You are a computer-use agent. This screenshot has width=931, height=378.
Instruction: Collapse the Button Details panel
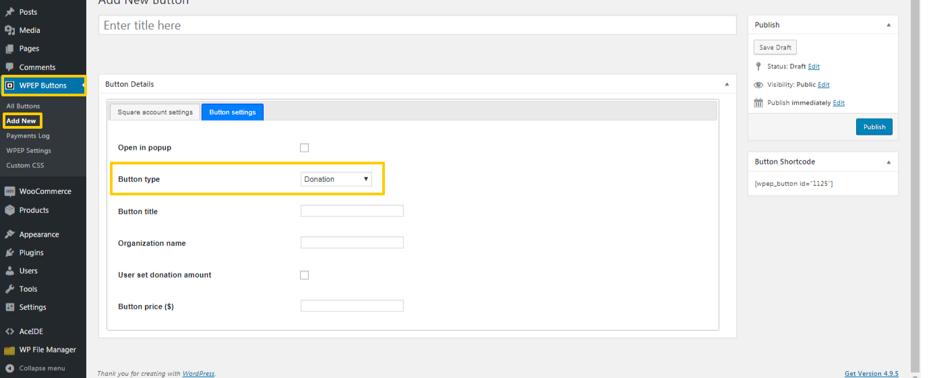coord(726,84)
